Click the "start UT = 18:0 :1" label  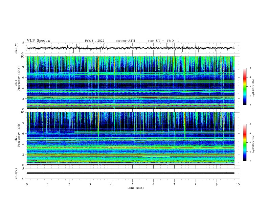tap(163, 41)
